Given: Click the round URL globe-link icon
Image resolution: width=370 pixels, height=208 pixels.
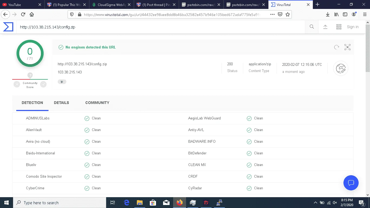Looking at the screenshot, I should (x=340, y=68).
